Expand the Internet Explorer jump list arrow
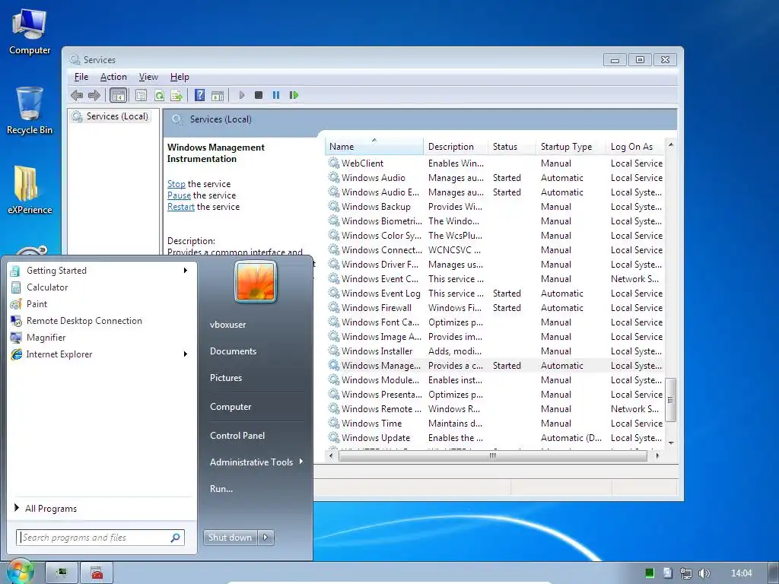Image resolution: width=779 pixels, height=584 pixels. pos(186,354)
